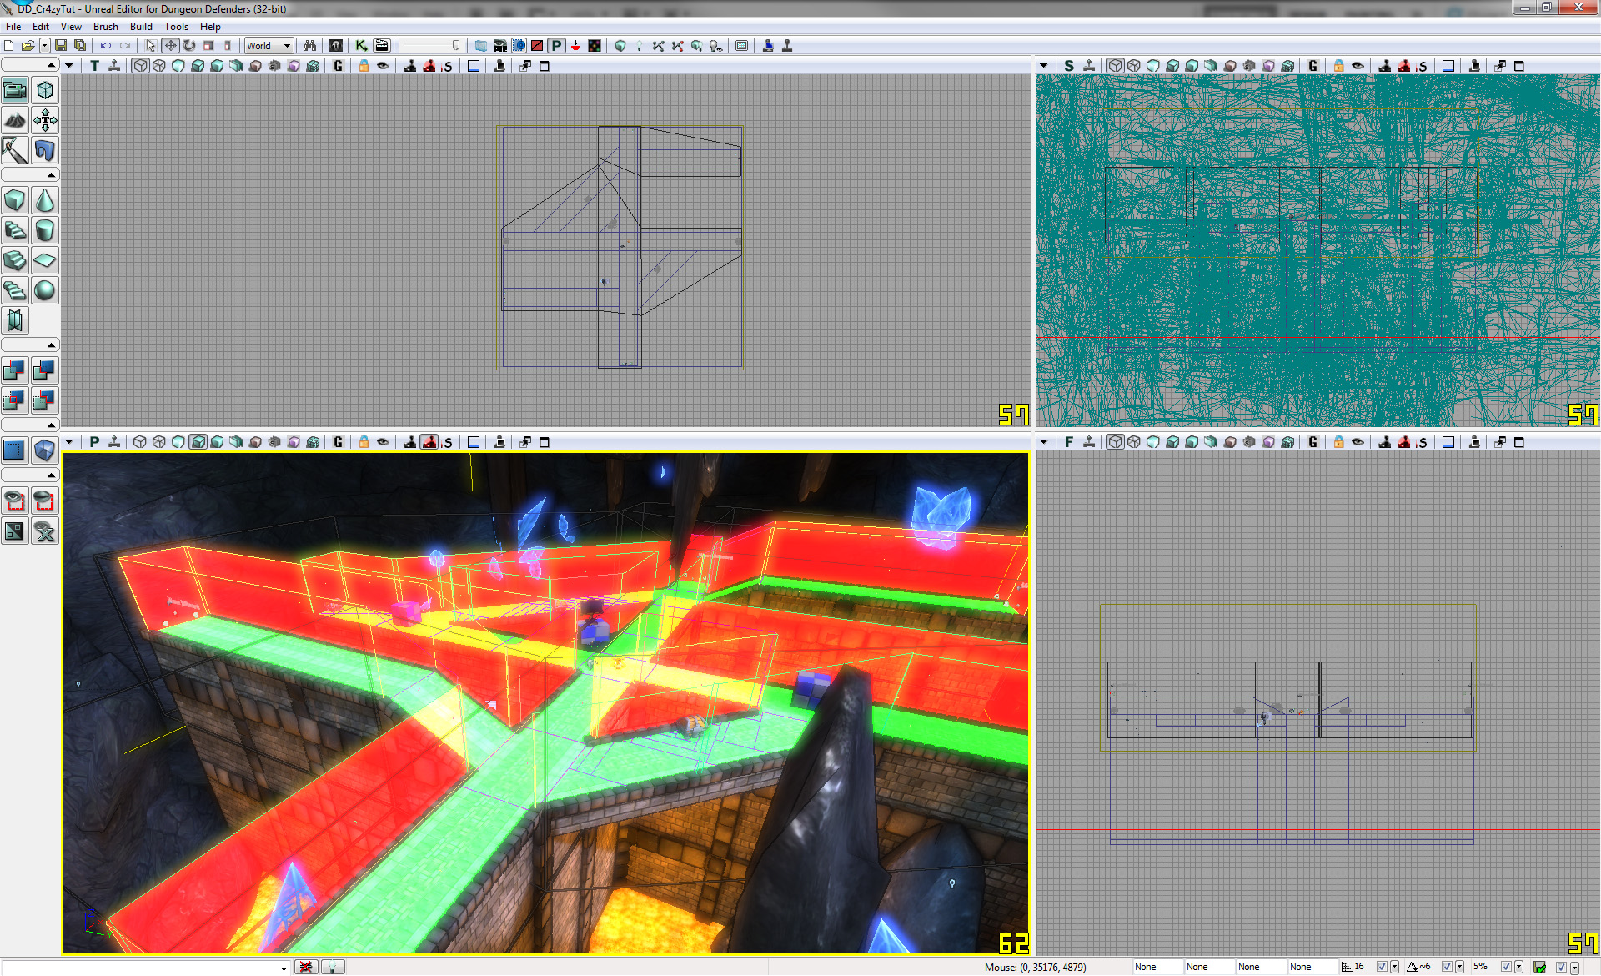Open Front viewport options arrow
Viewport: 1601px width, 976px height.
click(x=1044, y=442)
